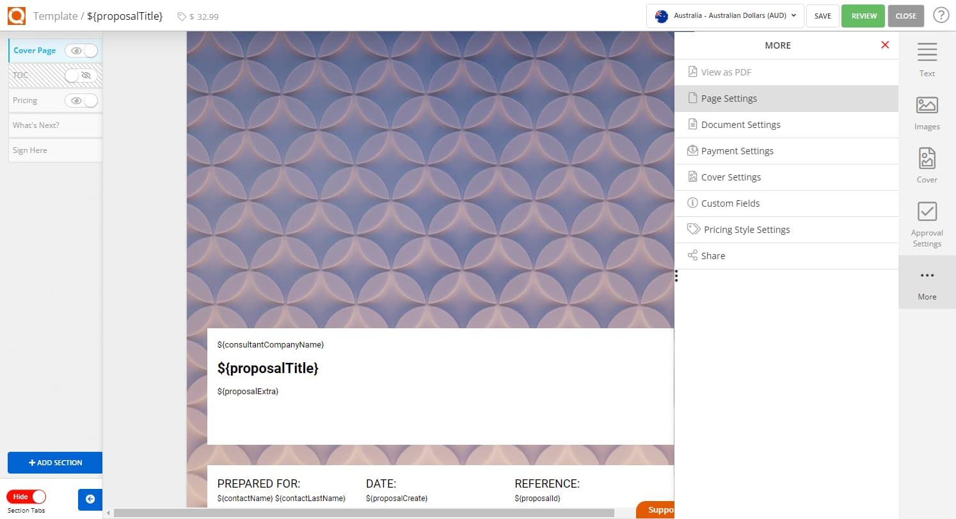Switch the Hide Section Tabs toggle
The width and height of the screenshot is (956, 519).
pyautogui.click(x=26, y=497)
